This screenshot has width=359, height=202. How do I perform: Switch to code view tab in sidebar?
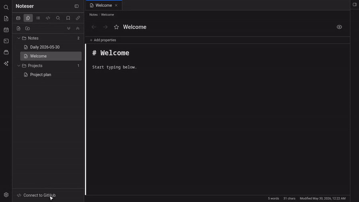click(x=48, y=18)
